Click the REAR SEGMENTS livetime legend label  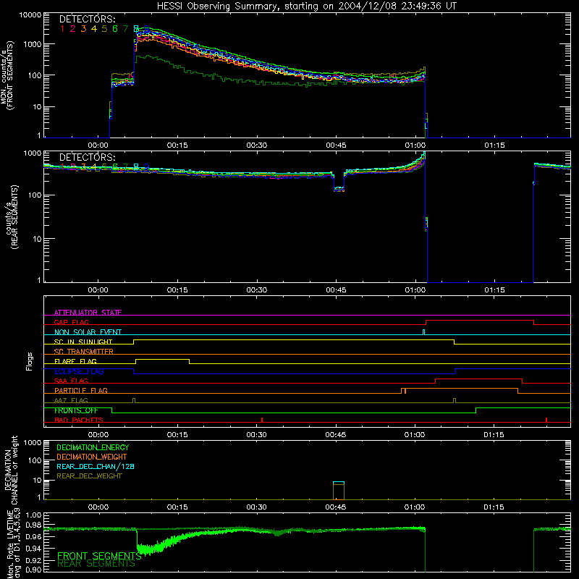(x=96, y=564)
